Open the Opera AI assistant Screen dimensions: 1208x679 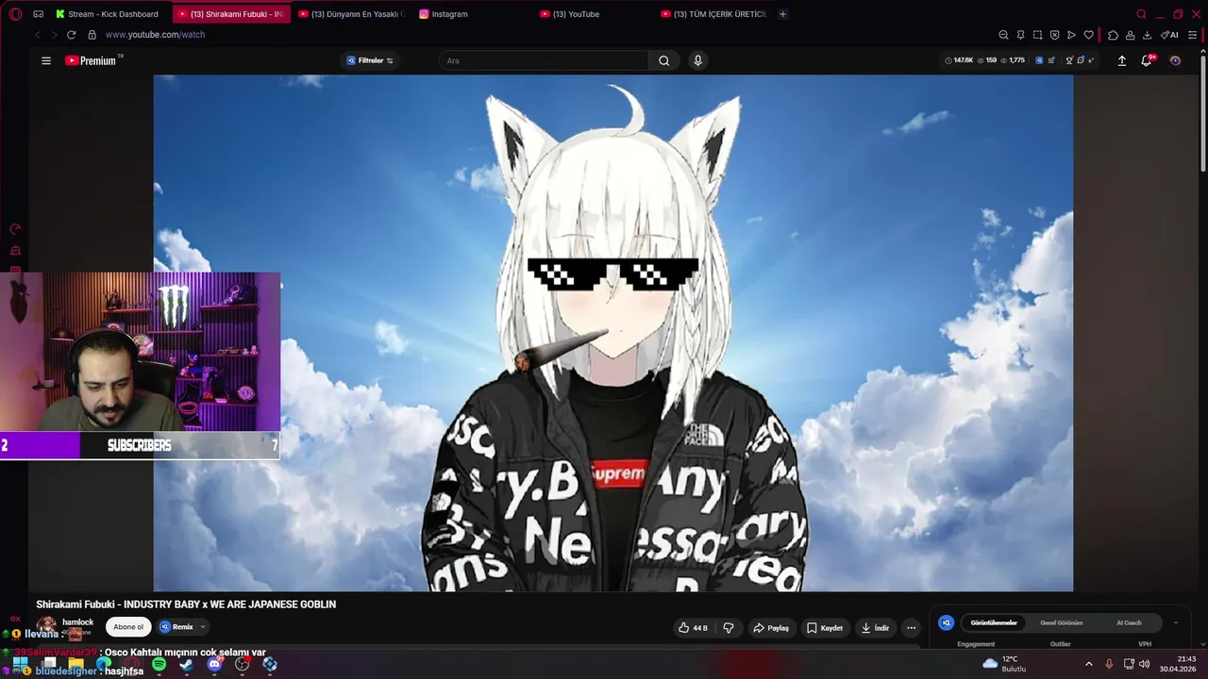click(1169, 35)
